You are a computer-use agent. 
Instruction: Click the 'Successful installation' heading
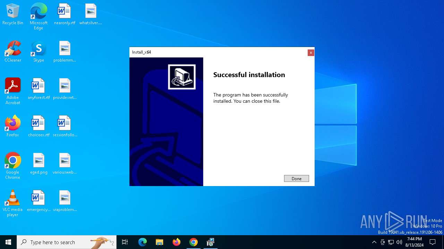[249, 75]
